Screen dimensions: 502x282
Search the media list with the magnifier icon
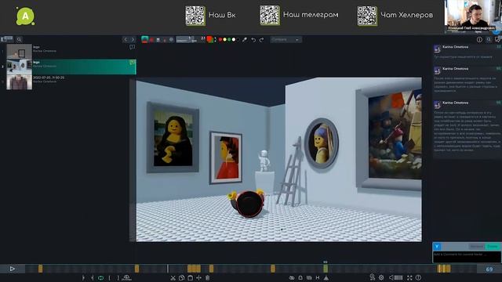pyautogui.click(x=19, y=39)
